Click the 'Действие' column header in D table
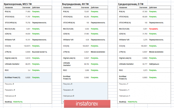This screenshot has height=108, width=174. pos(153,7)
